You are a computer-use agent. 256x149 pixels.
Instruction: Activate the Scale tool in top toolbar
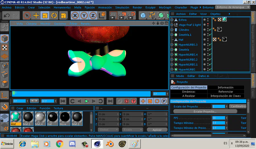[45, 16]
